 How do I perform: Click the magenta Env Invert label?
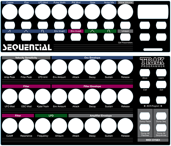[76, 31]
